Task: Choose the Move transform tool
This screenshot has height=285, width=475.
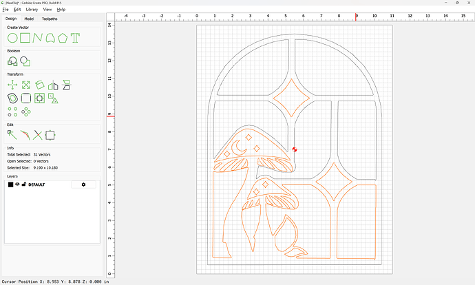Action: pos(12,85)
